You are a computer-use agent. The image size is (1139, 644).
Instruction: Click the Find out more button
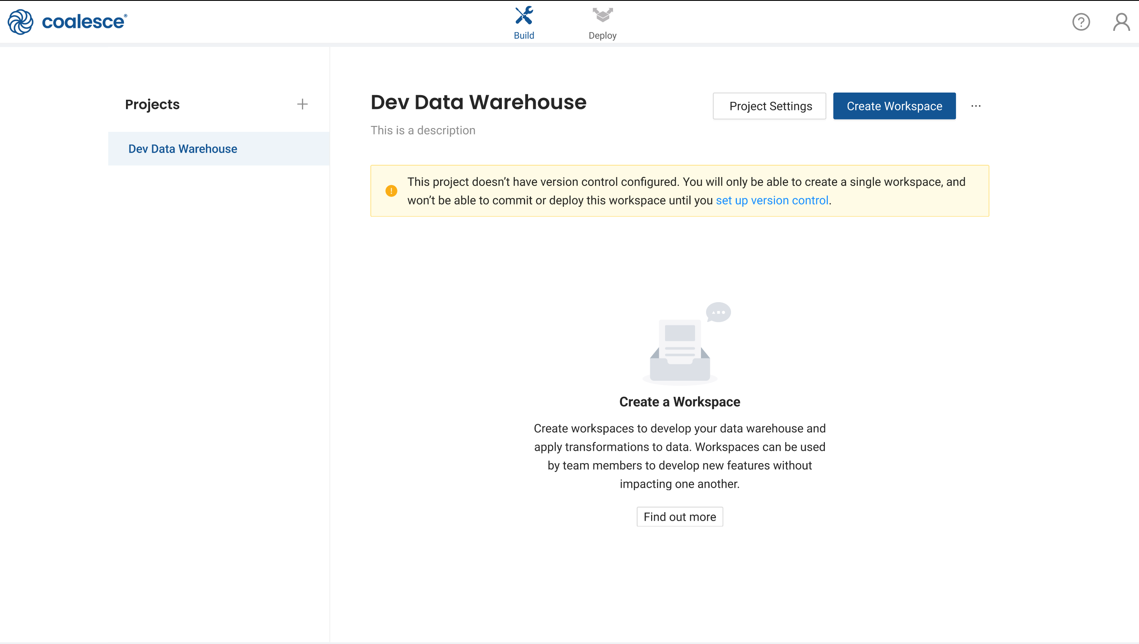point(680,517)
